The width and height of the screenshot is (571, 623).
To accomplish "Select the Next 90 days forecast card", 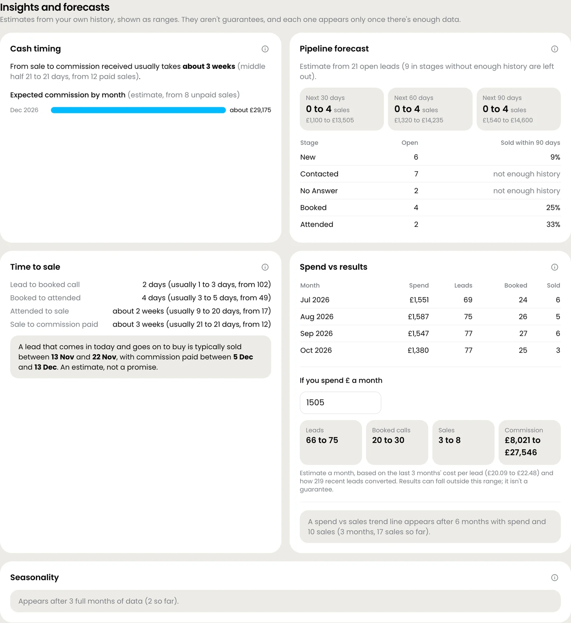I will pyautogui.click(x=519, y=109).
